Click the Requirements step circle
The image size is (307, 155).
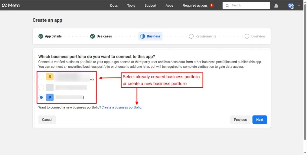[x=191, y=36]
